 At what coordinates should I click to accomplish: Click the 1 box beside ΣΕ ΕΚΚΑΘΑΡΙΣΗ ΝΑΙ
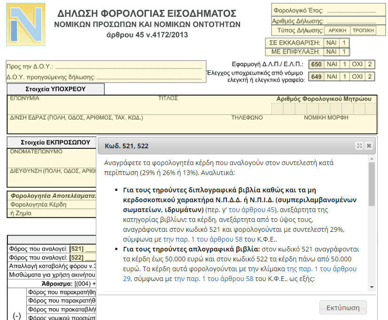click(x=344, y=43)
